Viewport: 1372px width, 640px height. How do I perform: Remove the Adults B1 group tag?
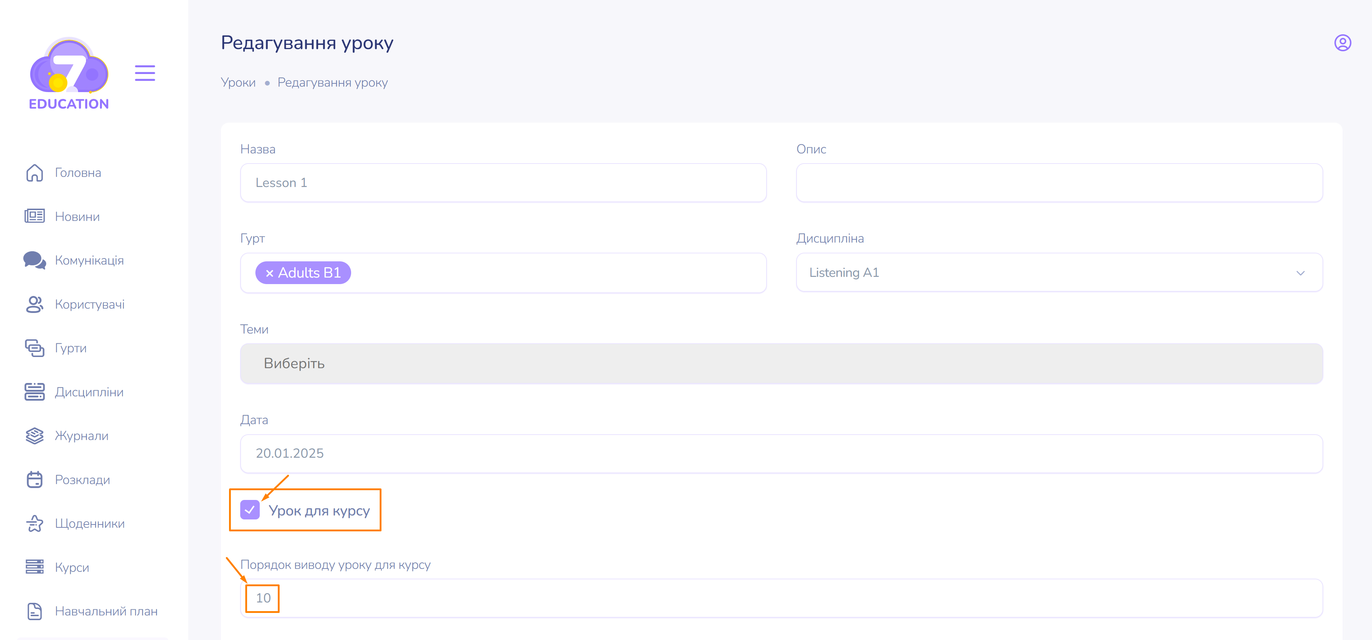pos(269,274)
